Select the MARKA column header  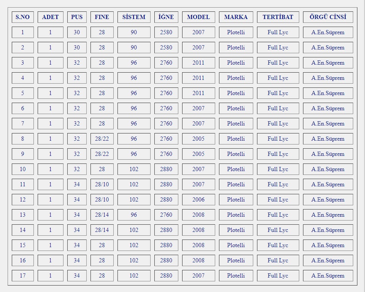pyautogui.click(x=236, y=17)
